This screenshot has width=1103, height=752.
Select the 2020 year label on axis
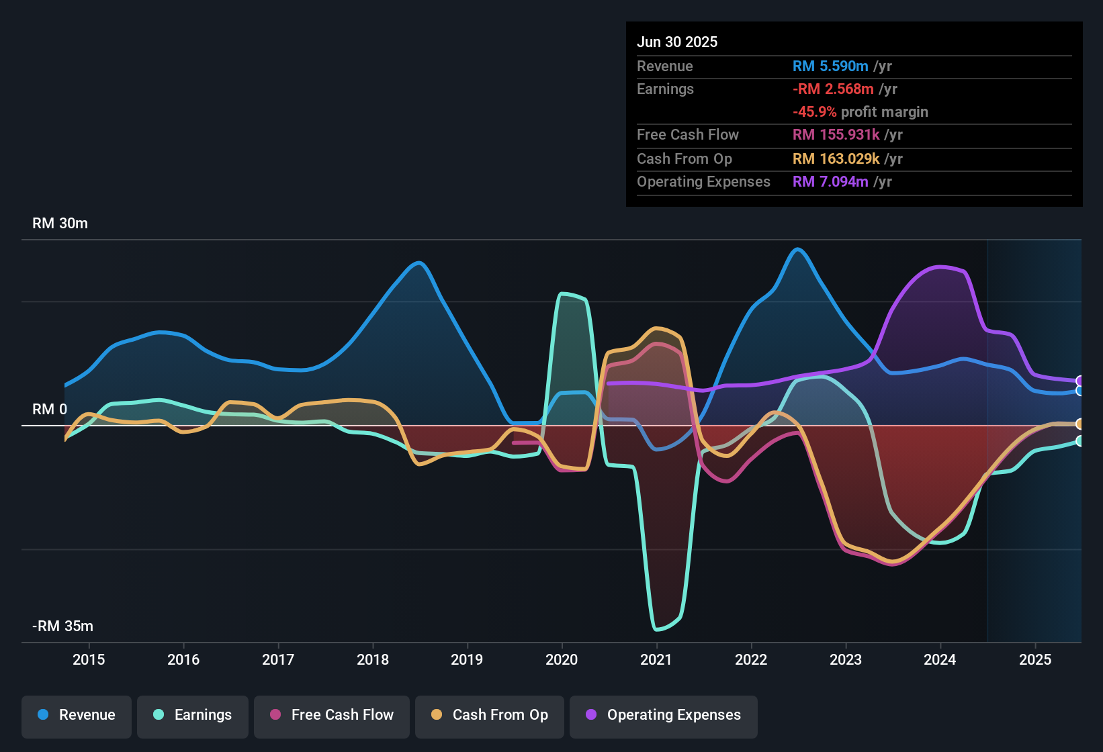[562, 660]
